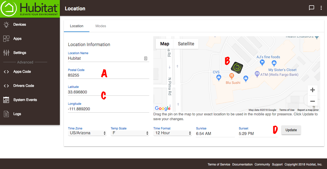
Task: Open Apps Code menu label
Action: click(x=22, y=72)
